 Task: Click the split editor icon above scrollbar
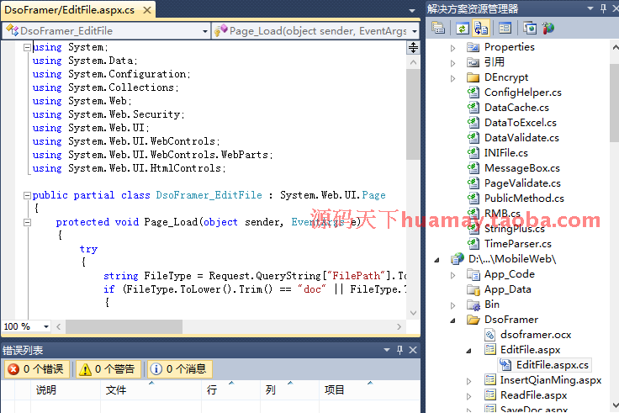[413, 48]
